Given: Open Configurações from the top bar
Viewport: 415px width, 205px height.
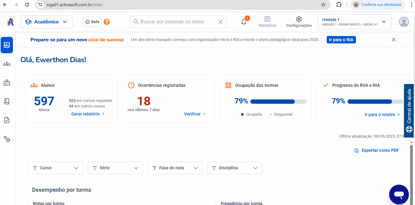Looking at the screenshot, I should (x=299, y=22).
